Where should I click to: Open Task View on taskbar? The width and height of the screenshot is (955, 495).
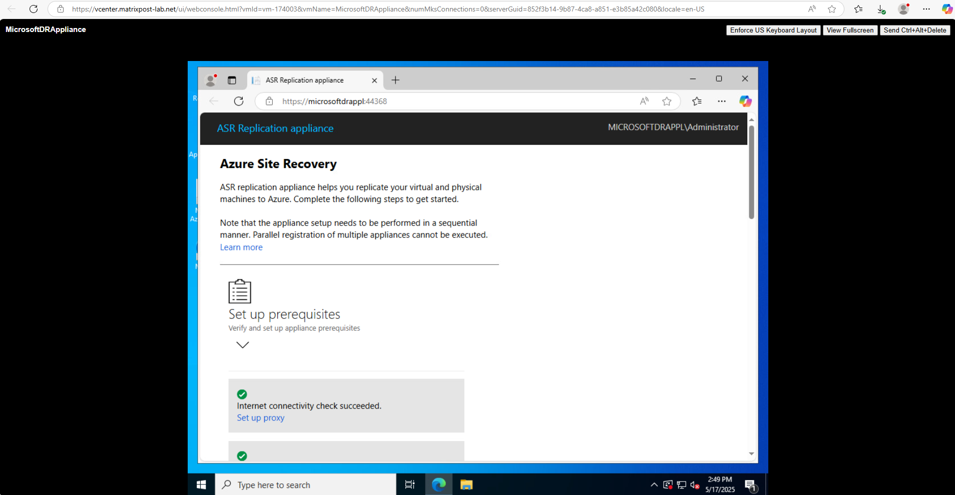coord(410,484)
